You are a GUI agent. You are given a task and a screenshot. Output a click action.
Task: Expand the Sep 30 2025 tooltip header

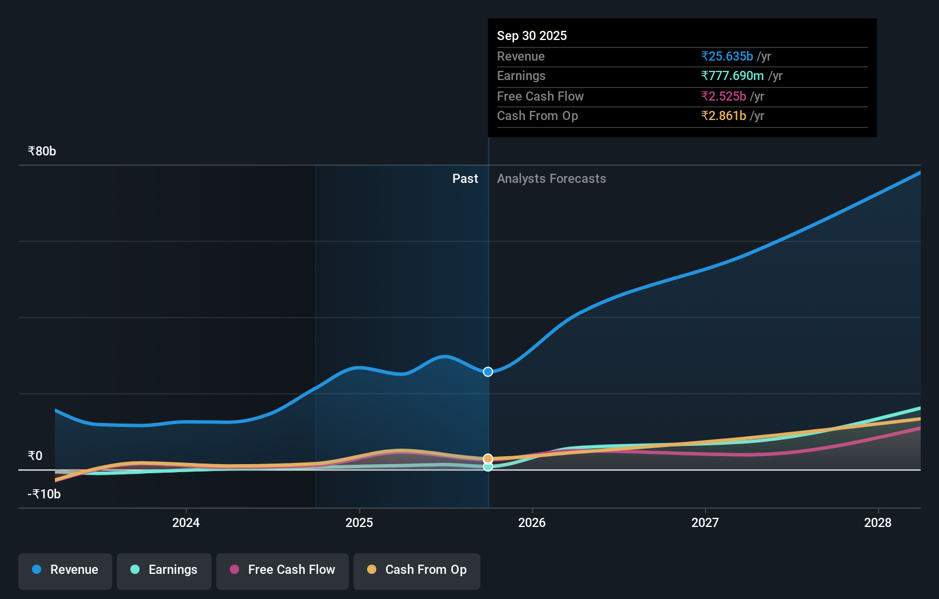pyautogui.click(x=532, y=35)
